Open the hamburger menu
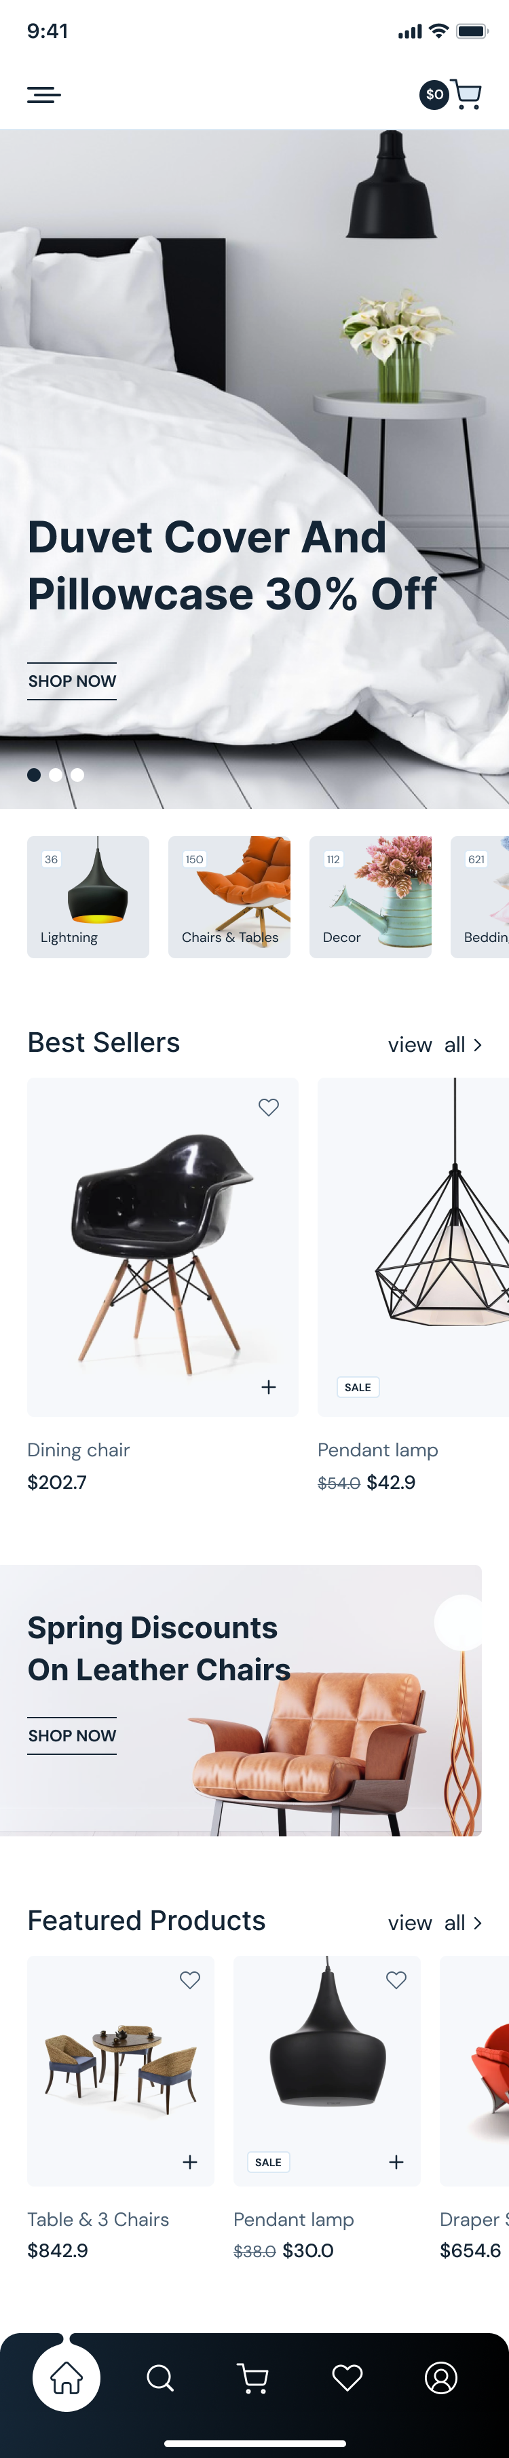509x2458 pixels. click(x=44, y=94)
